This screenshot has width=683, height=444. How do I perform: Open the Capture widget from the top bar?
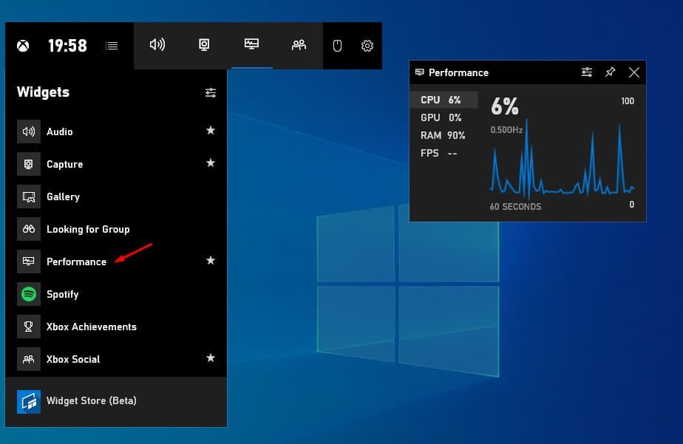coord(204,45)
